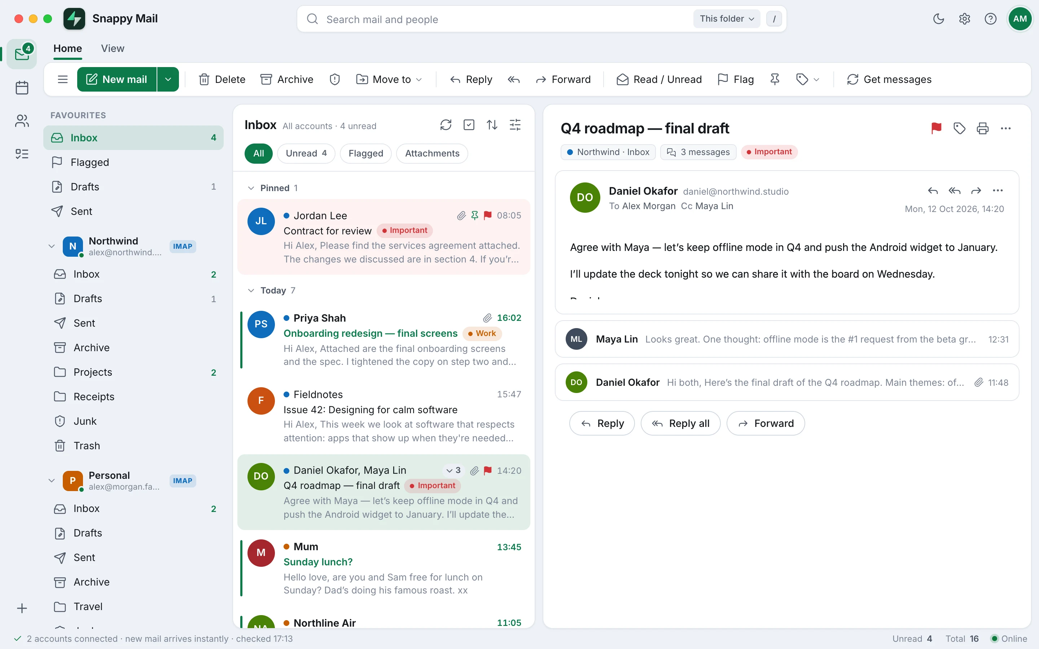Forward icon on Daniel Okafor message
The width and height of the screenshot is (1039, 649).
pyautogui.click(x=976, y=191)
